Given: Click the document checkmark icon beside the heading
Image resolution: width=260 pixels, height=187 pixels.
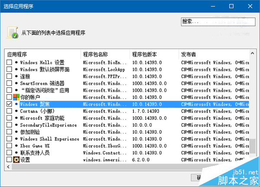Looking at the screenshot, I should (x=13, y=32).
